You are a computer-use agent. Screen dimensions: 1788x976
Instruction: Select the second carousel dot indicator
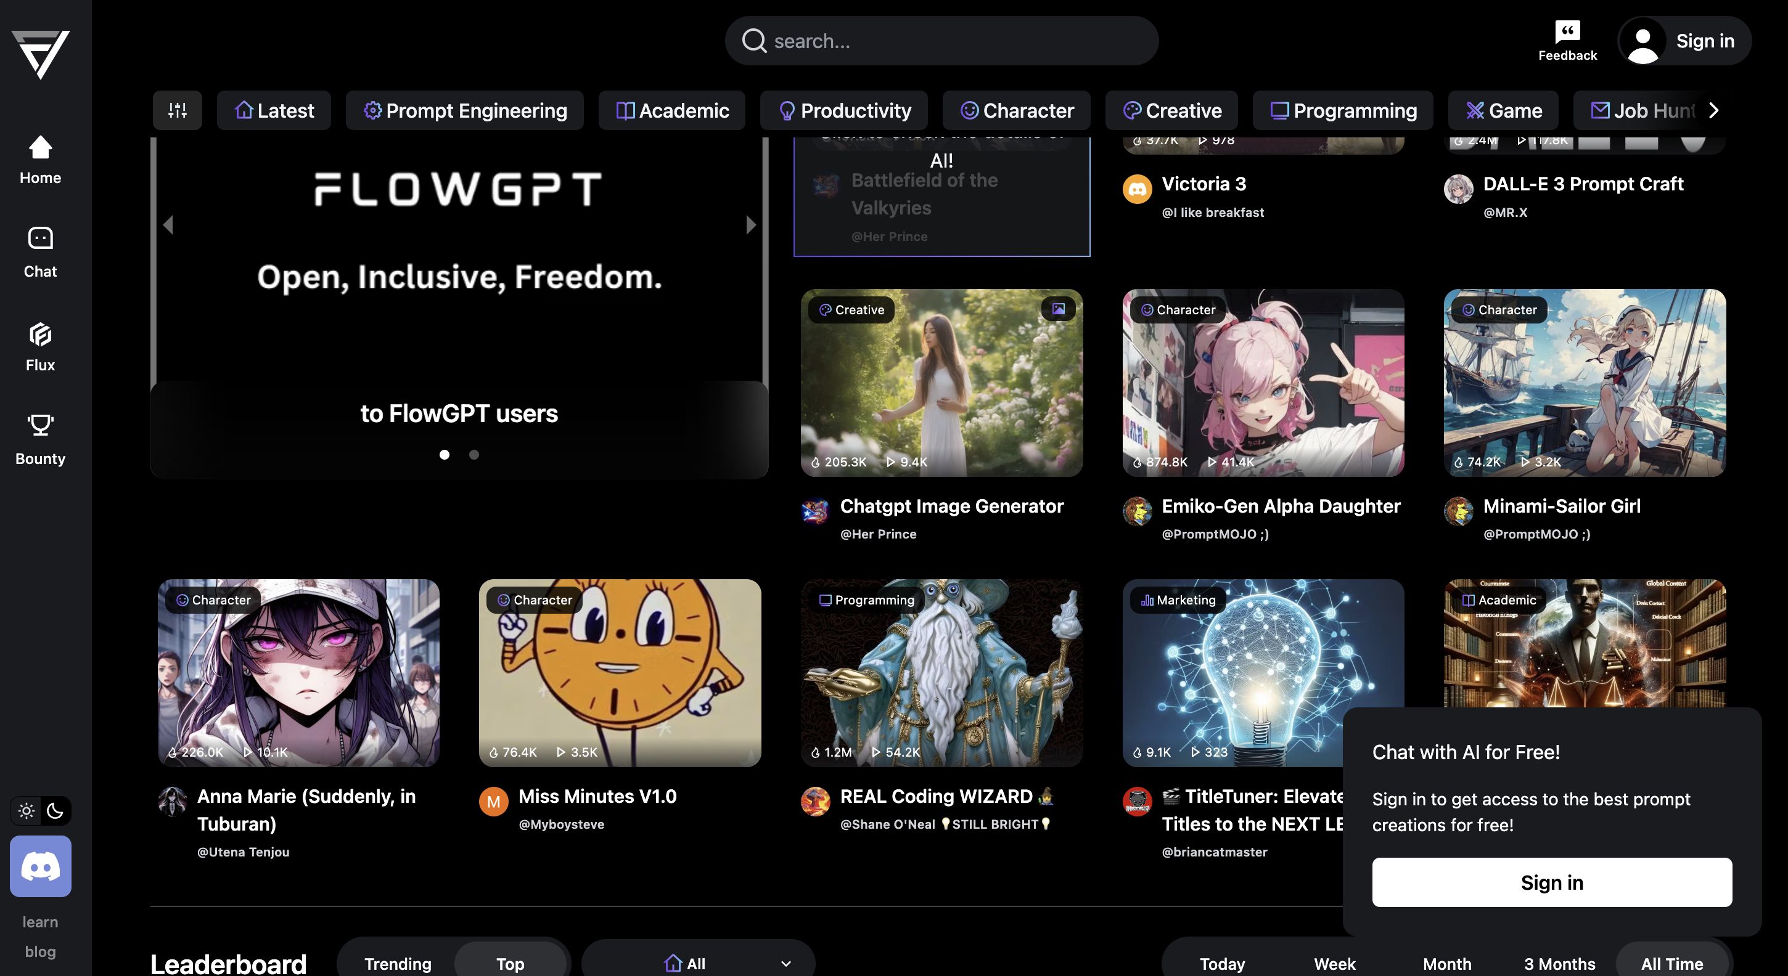tap(474, 454)
